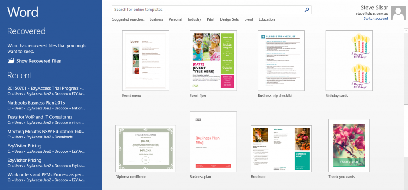Select the Industry suggested search
The height and width of the screenshot is (190, 408).
pos(194,19)
